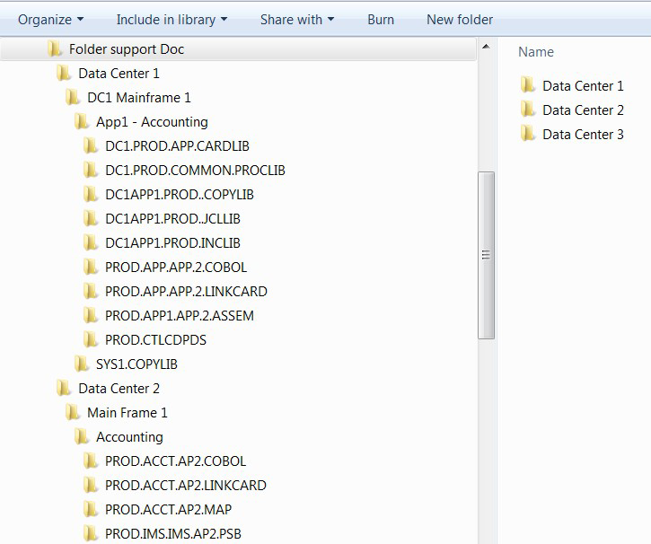Select Data Center 2 in the tree
651x544 pixels.
(119, 389)
